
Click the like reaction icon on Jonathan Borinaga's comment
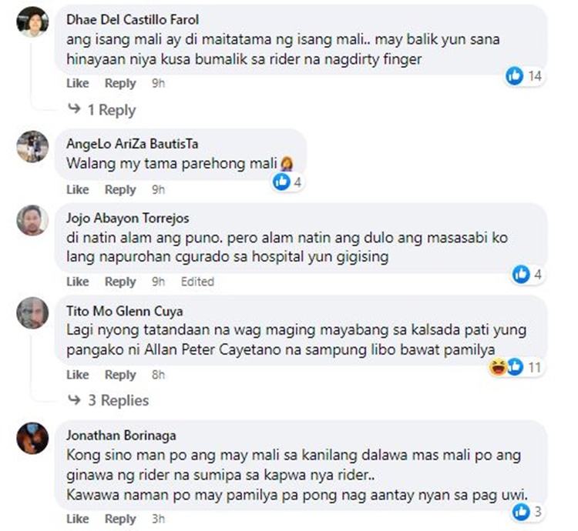(x=521, y=512)
